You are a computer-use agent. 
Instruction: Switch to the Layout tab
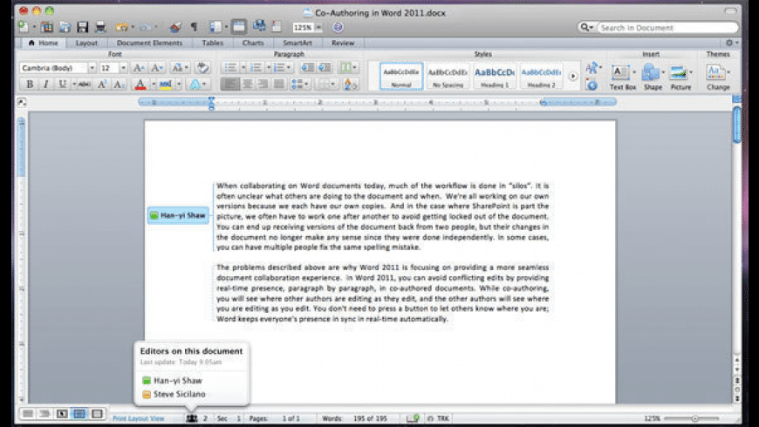click(86, 43)
